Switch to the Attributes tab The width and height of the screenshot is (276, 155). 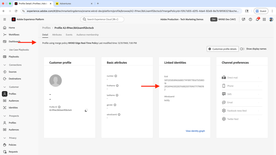coord(57,35)
